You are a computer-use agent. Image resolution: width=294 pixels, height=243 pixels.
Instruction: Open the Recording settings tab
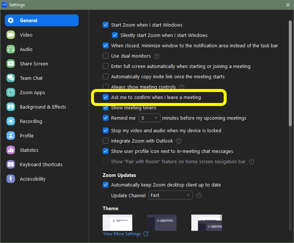coord(42,121)
